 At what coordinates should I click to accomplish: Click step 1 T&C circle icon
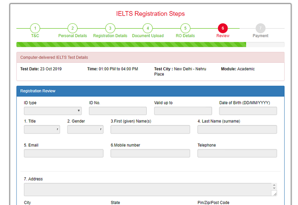[x=35, y=28]
